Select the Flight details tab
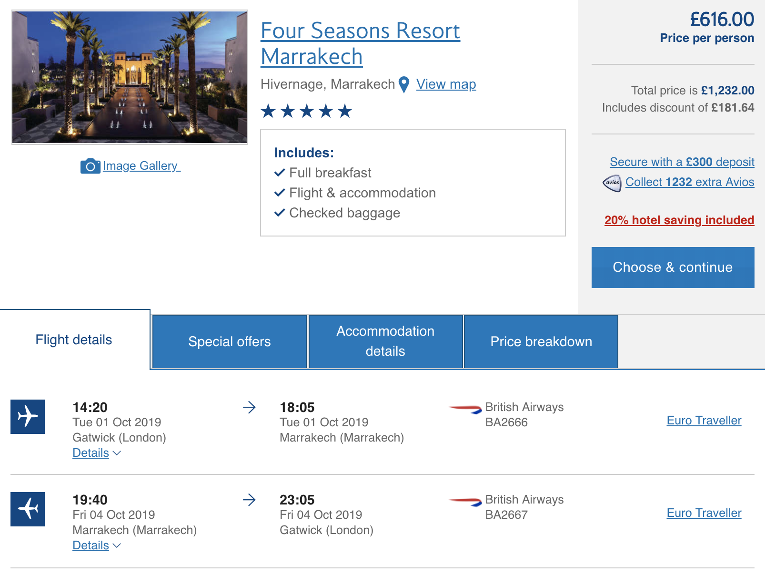This screenshot has width=765, height=576. 74,339
